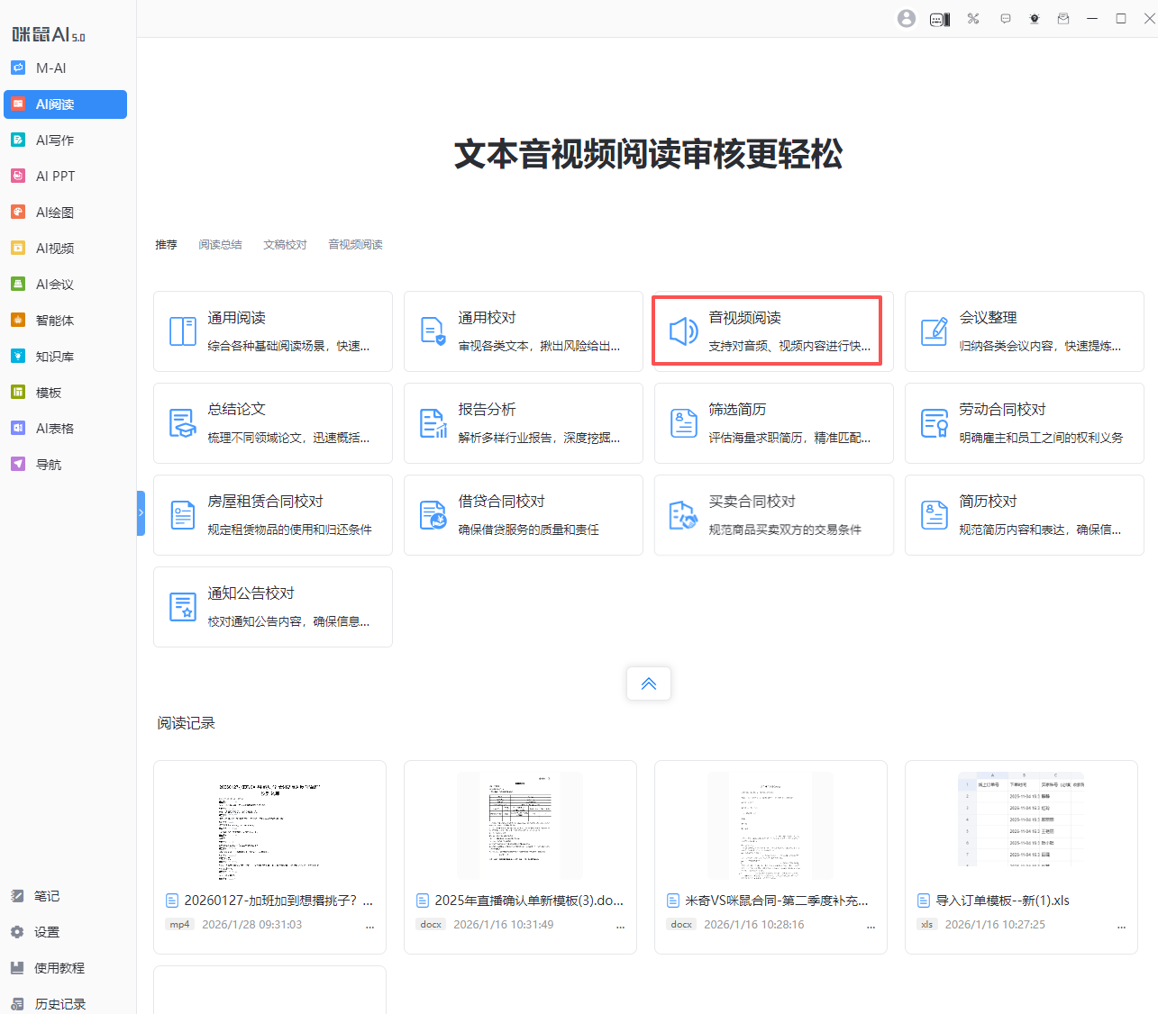Go to 知识库 in the sidebar

55,357
